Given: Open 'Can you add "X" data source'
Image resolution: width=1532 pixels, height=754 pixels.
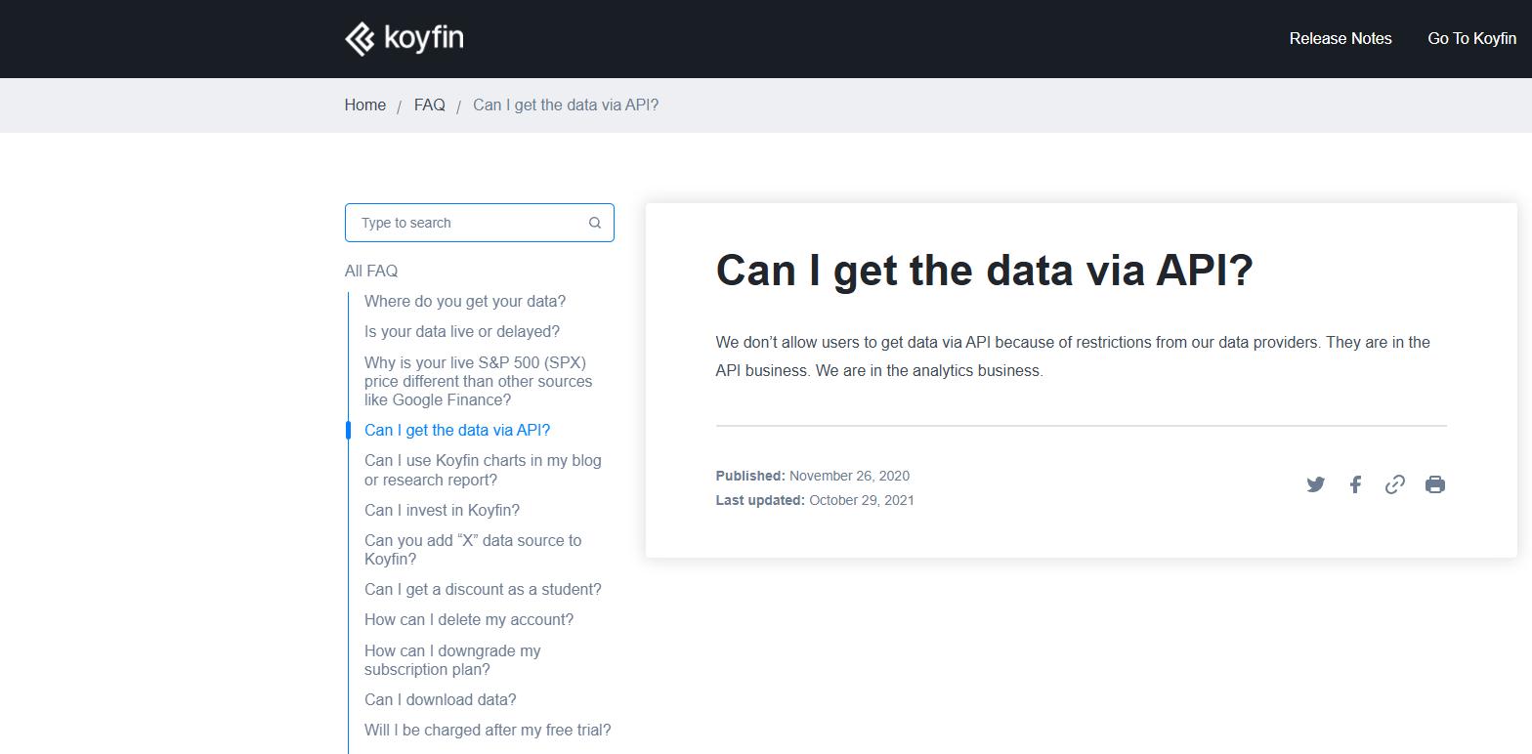Looking at the screenshot, I should [473, 549].
